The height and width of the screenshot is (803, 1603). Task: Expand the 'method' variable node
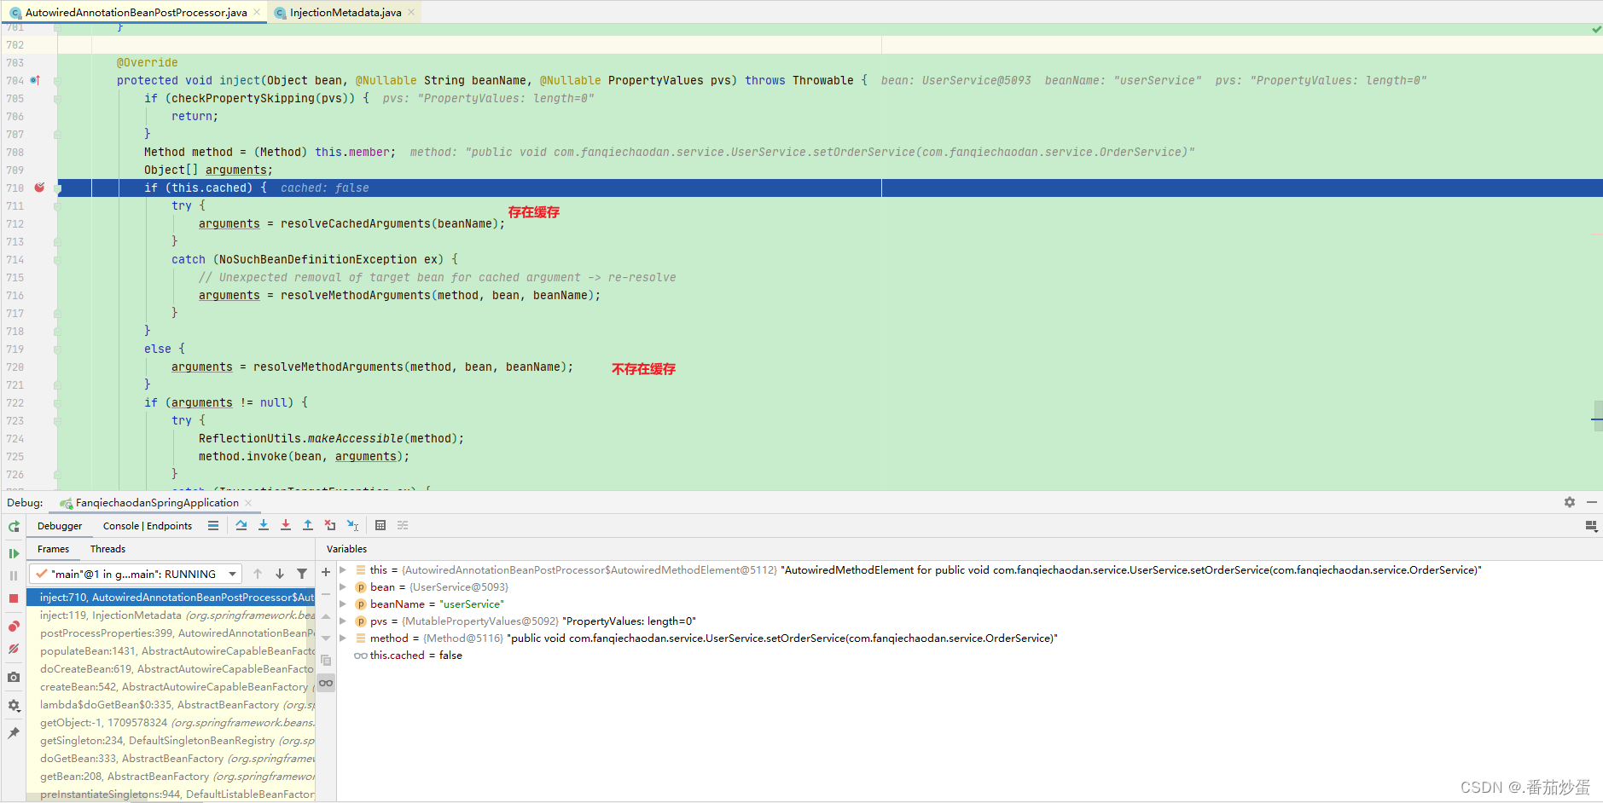pos(343,638)
